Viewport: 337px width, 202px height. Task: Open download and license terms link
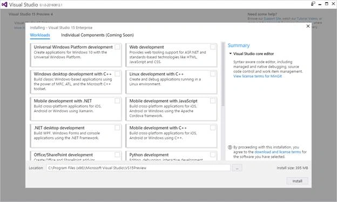click(278, 152)
